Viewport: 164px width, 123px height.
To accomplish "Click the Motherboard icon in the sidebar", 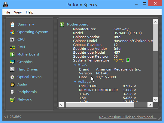I will pyautogui.click(x=12, y=54).
